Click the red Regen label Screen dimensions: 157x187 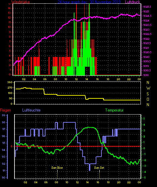click(5, 110)
